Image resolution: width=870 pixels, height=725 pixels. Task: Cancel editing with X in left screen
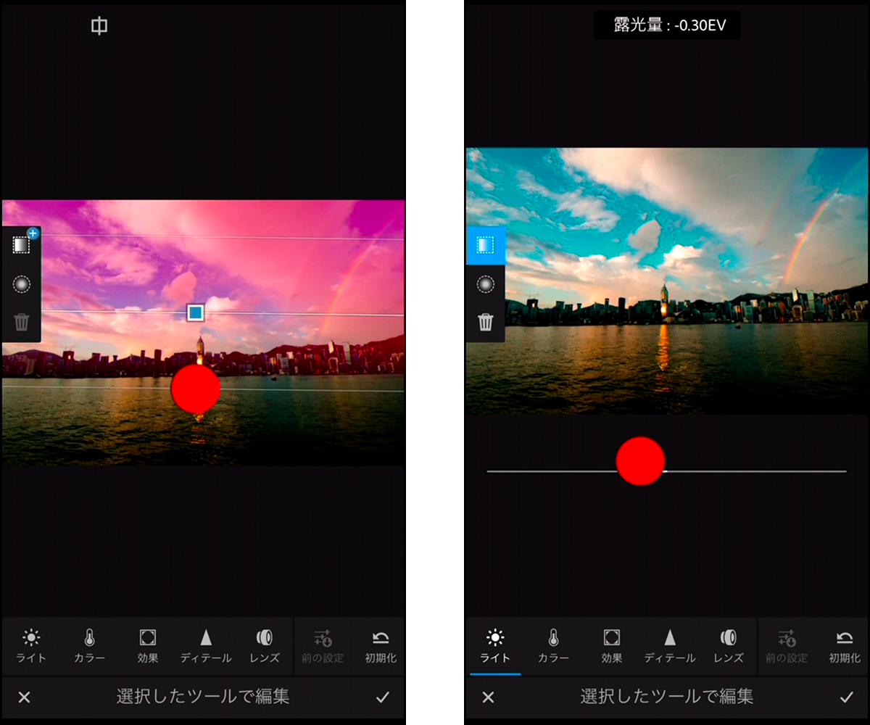click(x=25, y=697)
